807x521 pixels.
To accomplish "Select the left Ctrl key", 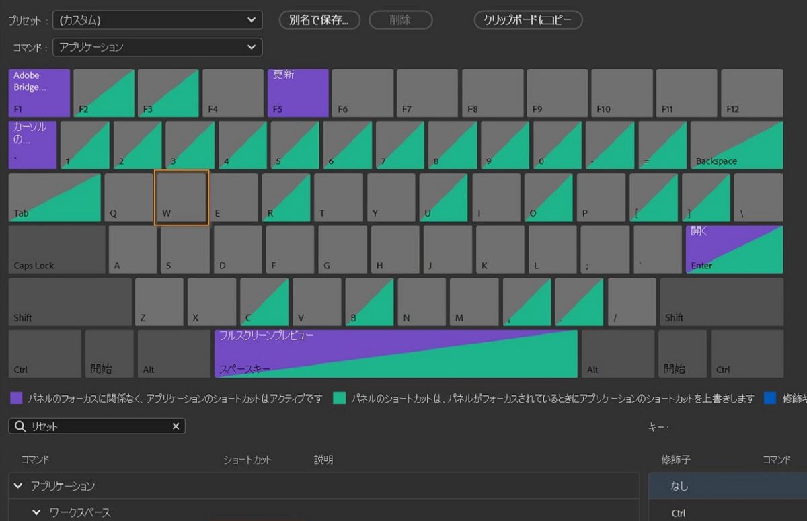I will [45, 354].
